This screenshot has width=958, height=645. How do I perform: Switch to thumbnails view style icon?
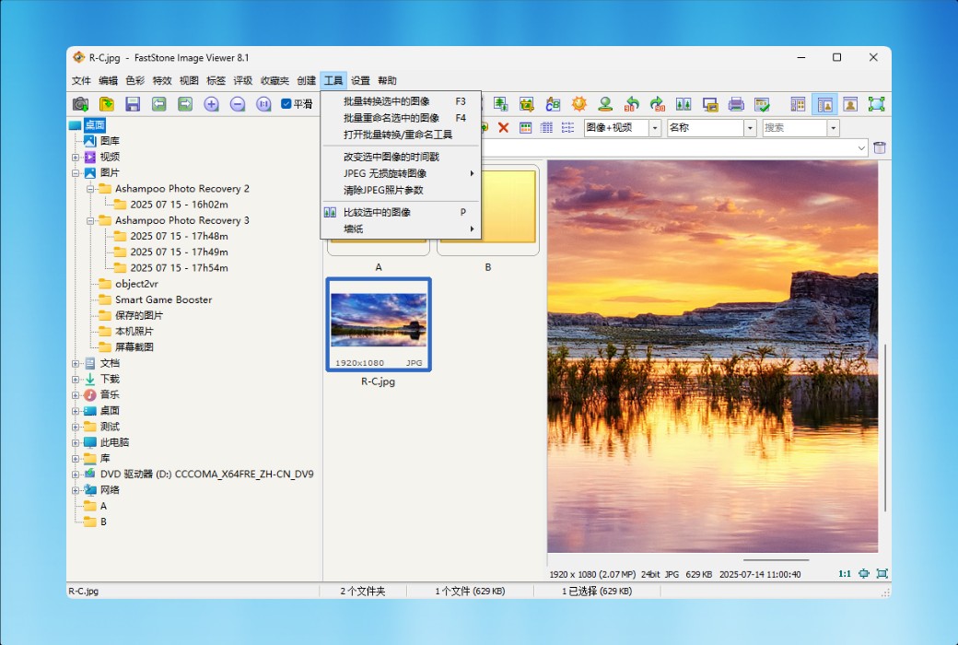(525, 128)
